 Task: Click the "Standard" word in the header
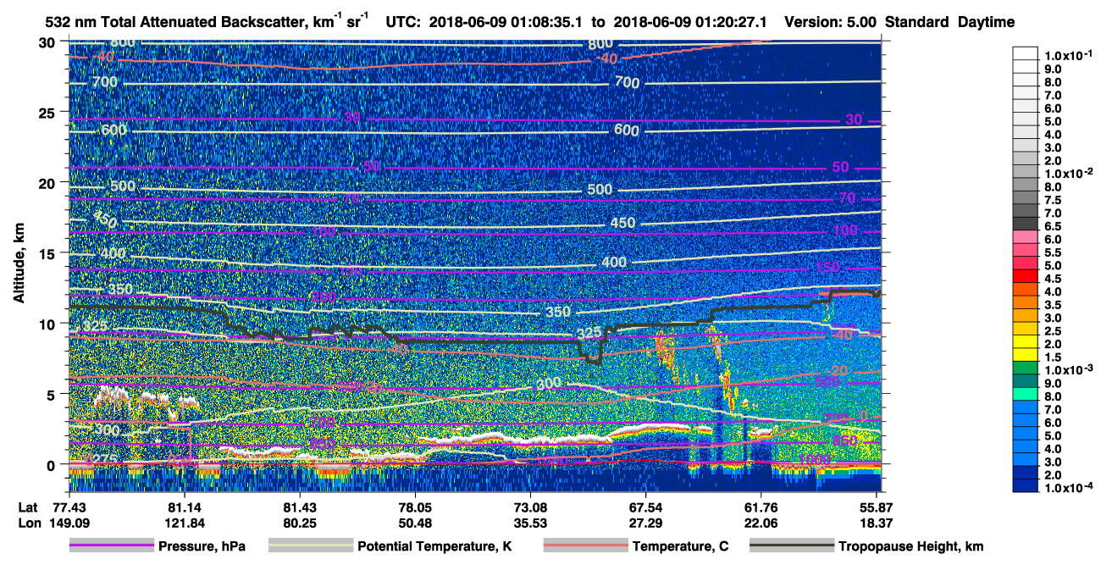[x=917, y=22]
